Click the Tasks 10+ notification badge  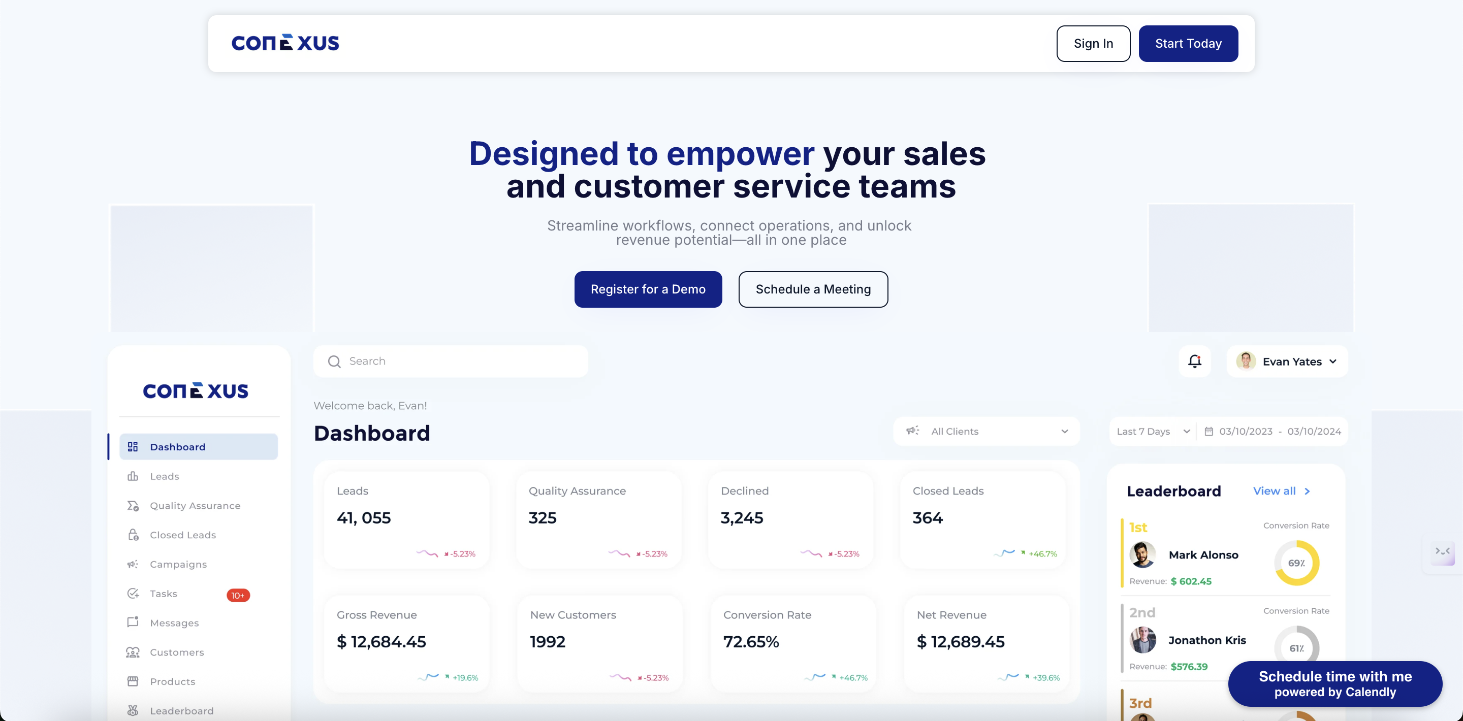[238, 595]
